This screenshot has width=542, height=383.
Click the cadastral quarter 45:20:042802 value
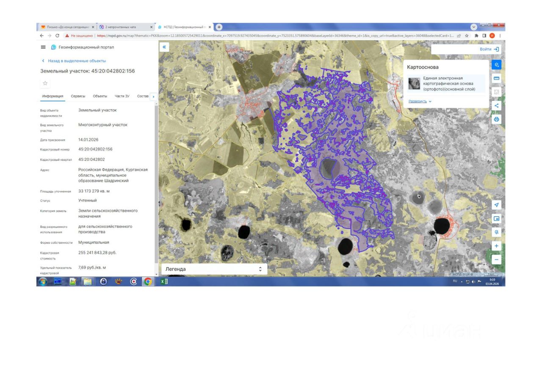tap(91, 160)
